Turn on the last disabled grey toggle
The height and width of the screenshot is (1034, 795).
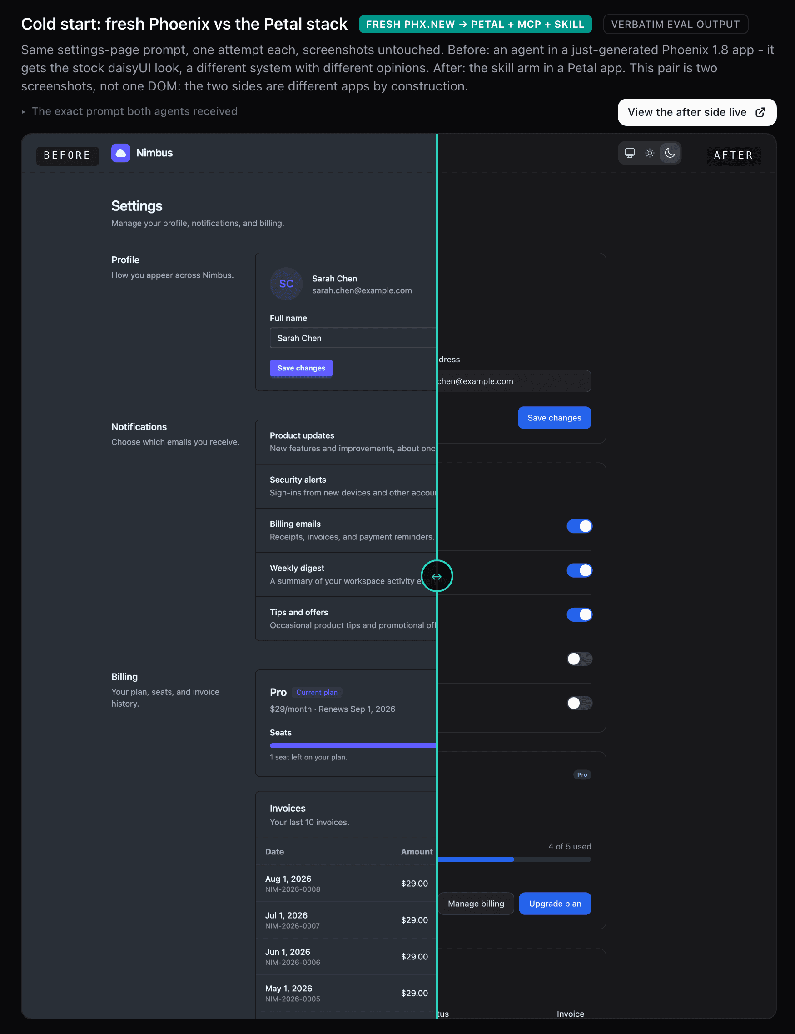click(579, 703)
